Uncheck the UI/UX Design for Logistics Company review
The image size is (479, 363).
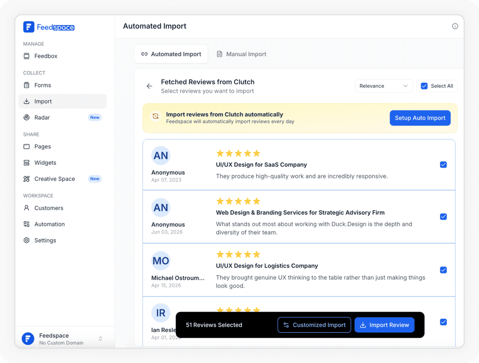coord(443,270)
